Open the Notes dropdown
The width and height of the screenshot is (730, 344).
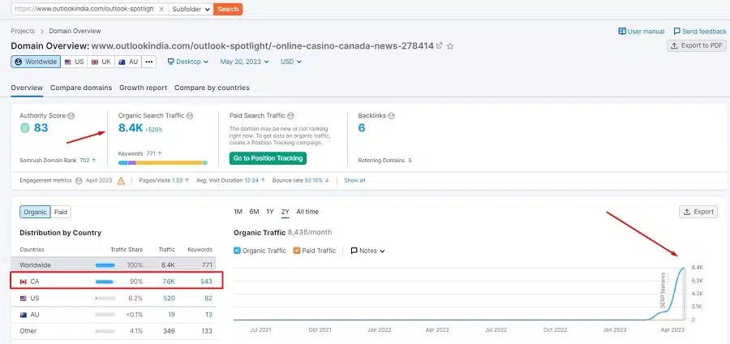pos(367,251)
